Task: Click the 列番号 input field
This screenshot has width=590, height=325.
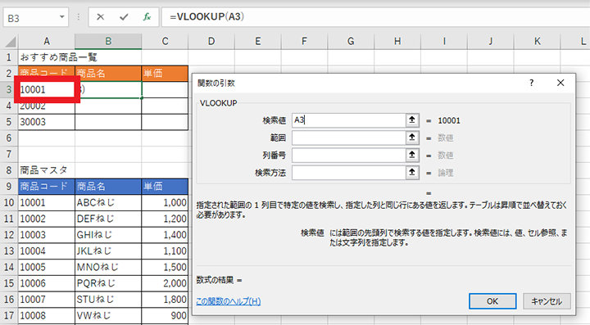Action: [349, 155]
